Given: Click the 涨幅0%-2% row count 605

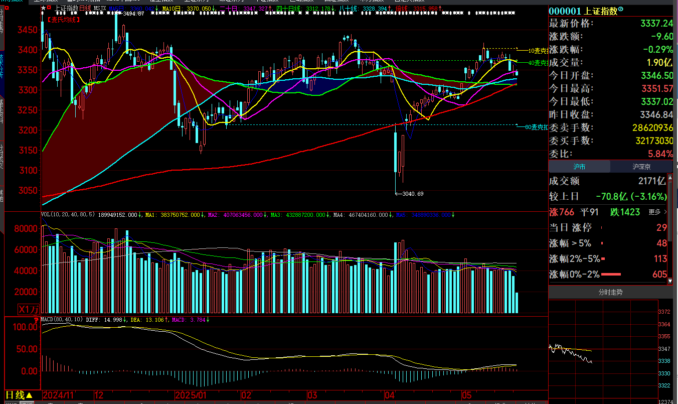Looking at the screenshot, I should click(x=659, y=275).
